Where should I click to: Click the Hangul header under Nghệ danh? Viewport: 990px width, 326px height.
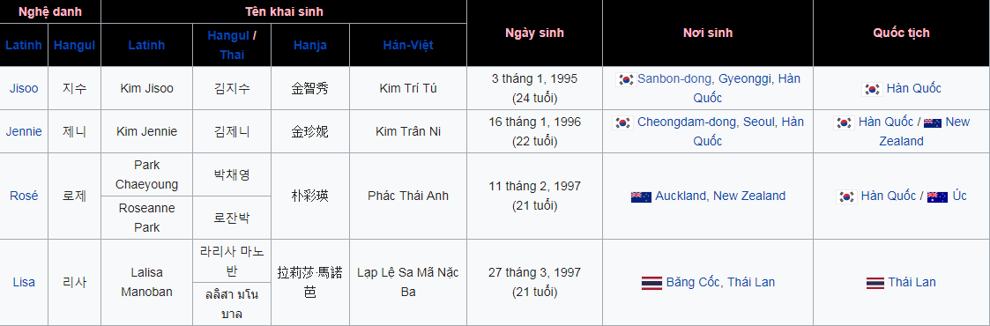coord(75,45)
